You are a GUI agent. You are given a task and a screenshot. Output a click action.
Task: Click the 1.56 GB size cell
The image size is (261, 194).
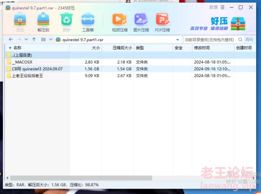click(x=92, y=69)
